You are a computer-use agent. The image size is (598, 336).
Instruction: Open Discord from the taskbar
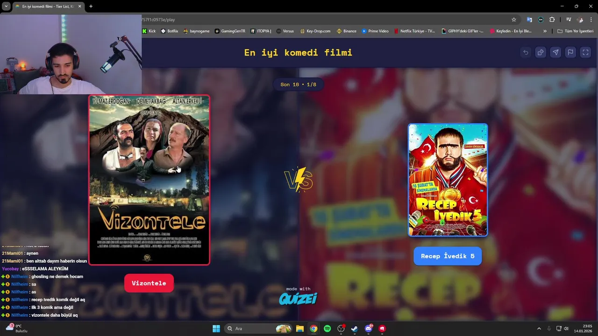coord(369,329)
